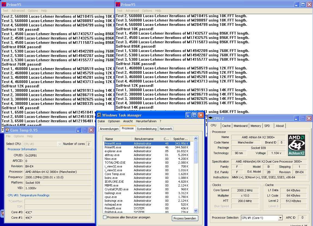Click process list scrollbar up arrow

coord(196,138)
